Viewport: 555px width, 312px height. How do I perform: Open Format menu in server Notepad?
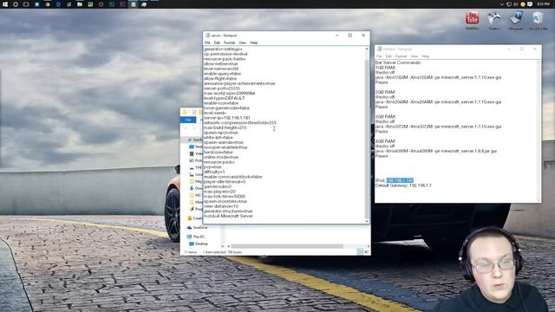(229, 42)
